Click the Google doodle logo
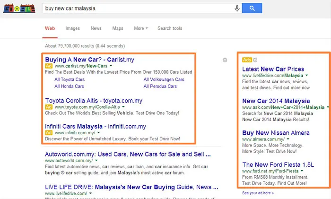Screen dimensions: 331x199 19,9
